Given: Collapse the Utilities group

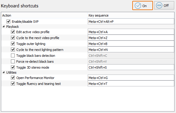Looking at the screenshot, I should click(x=4, y=72).
